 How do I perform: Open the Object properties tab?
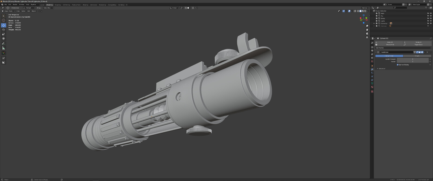pos(372,66)
